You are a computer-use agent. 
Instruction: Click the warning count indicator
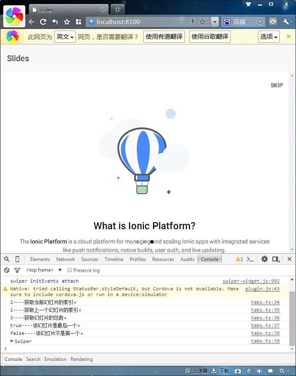[x=239, y=259]
